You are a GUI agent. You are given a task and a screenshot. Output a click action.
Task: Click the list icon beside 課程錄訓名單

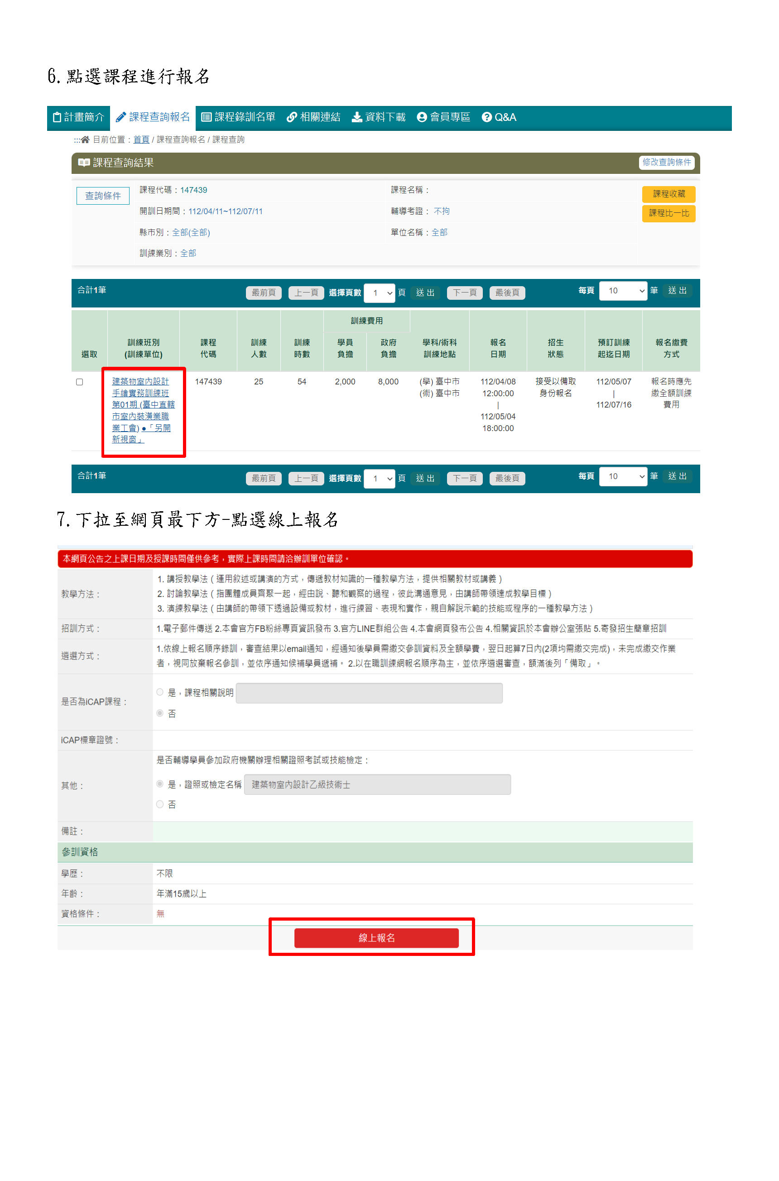(x=206, y=117)
